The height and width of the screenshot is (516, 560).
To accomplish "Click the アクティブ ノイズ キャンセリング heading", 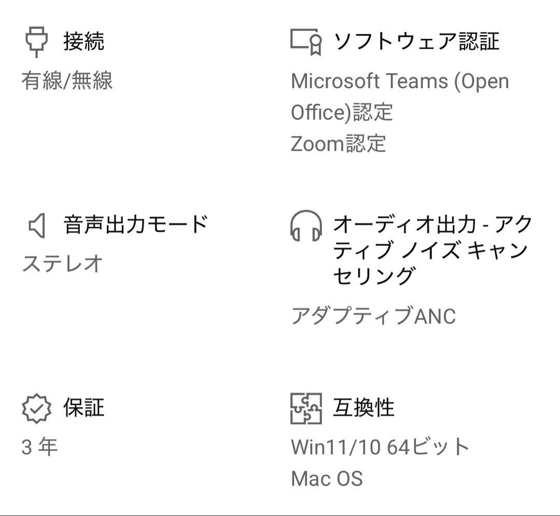I will [x=432, y=250].
